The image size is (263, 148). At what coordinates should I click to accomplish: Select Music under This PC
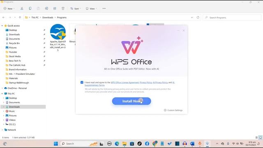[12, 111]
